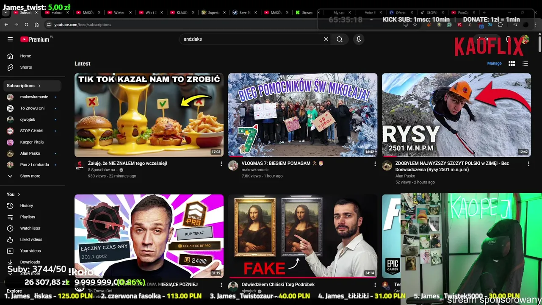The image size is (542, 305).
Task: Open the makowkamusic subscription channel
Action: 32,97
